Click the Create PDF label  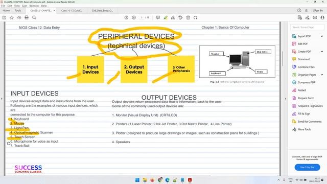[305, 52]
